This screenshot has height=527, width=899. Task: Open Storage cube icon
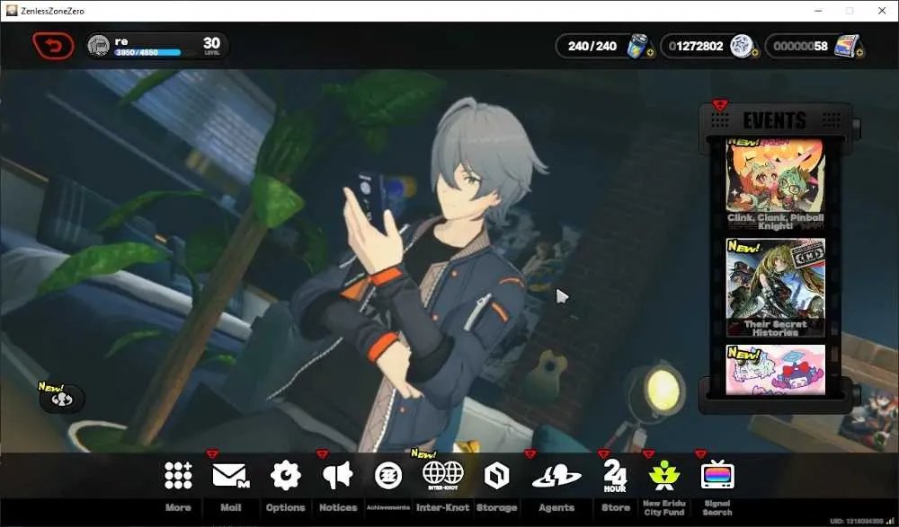pos(496,476)
